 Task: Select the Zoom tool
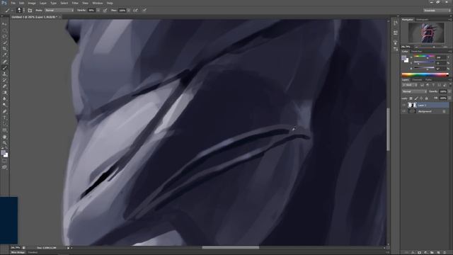[4, 143]
